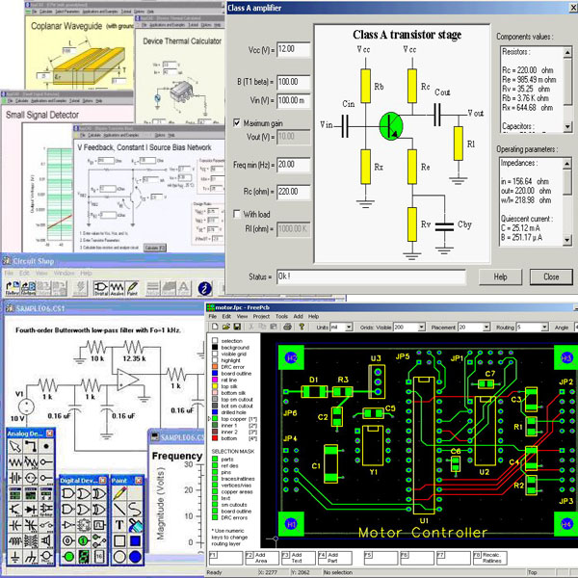Enable the With load checkbox
This screenshot has height=578, width=578.
[x=237, y=214]
